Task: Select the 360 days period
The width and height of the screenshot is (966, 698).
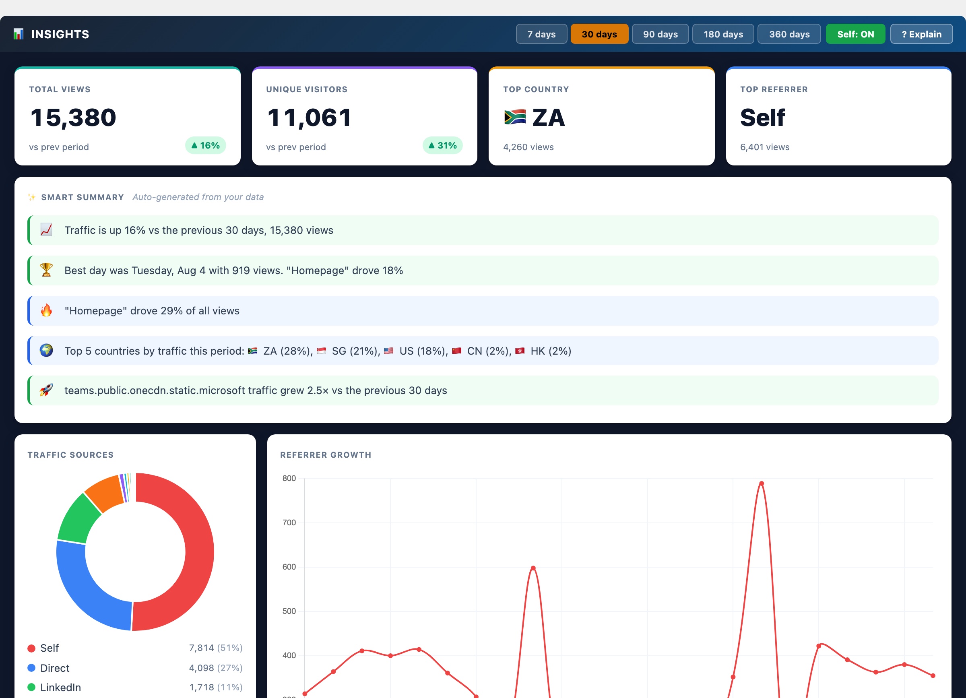Action: click(789, 34)
